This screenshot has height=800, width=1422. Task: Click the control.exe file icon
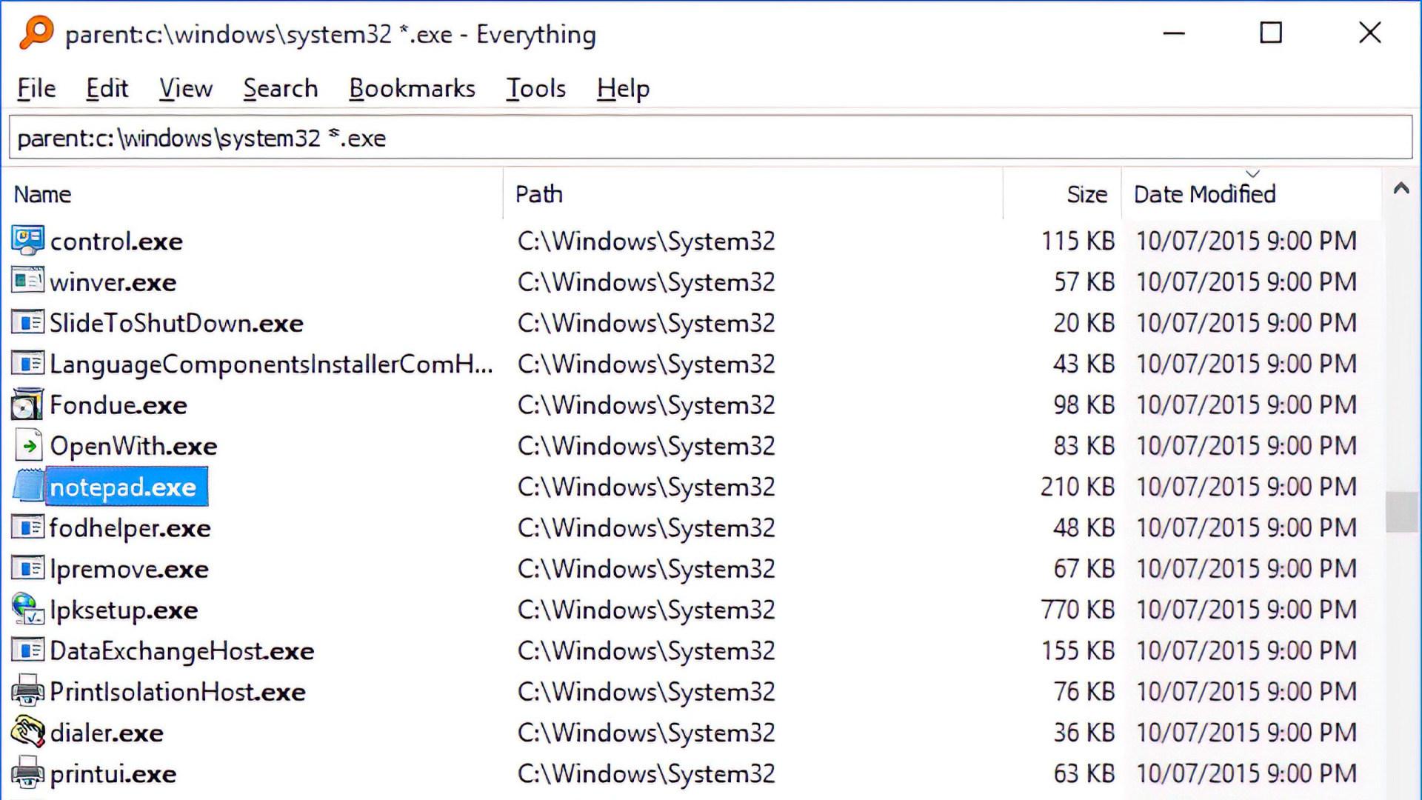coord(28,241)
